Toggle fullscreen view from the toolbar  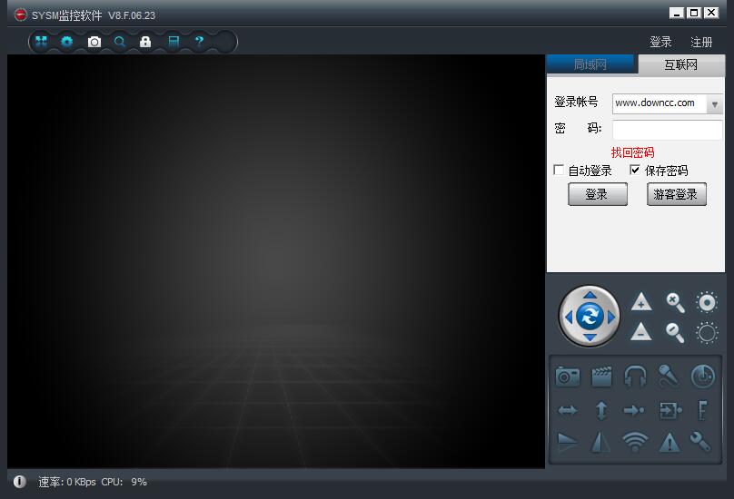[x=41, y=42]
